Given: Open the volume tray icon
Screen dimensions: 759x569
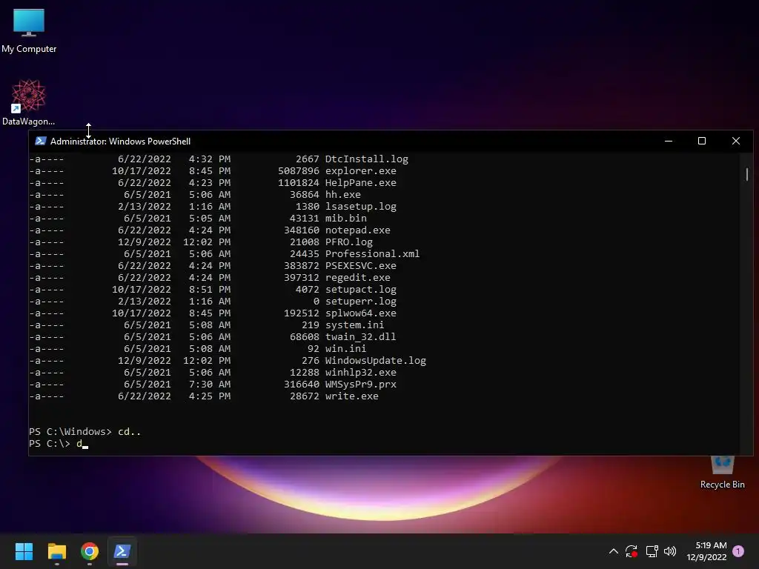Looking at the screenshot, I should 670,551.
